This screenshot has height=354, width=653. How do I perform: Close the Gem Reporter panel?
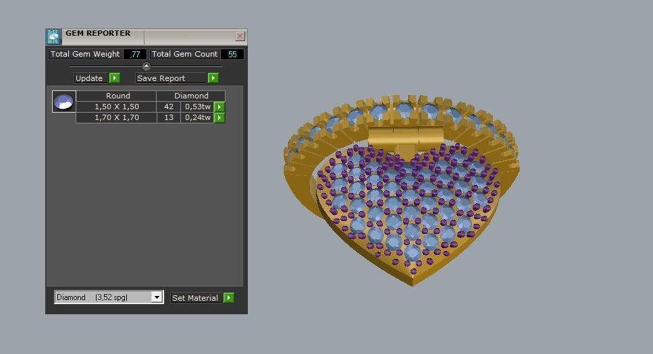240,36
